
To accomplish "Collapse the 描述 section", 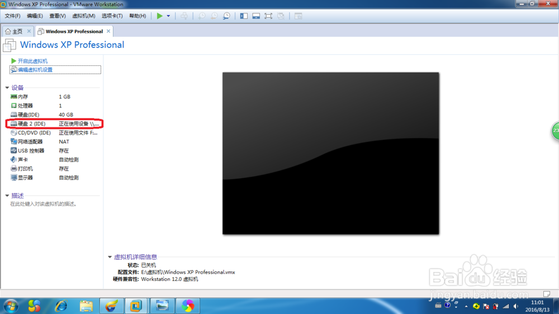I will [7, 196].
